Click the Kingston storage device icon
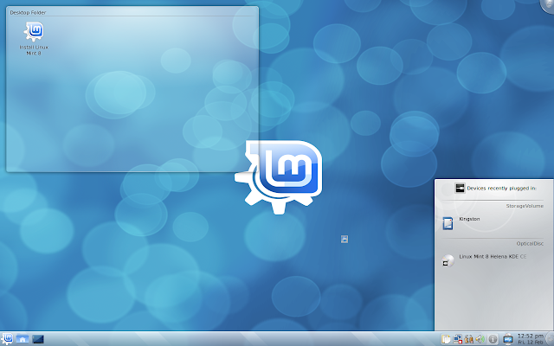The image size is (554, 346). coord(448,223)
